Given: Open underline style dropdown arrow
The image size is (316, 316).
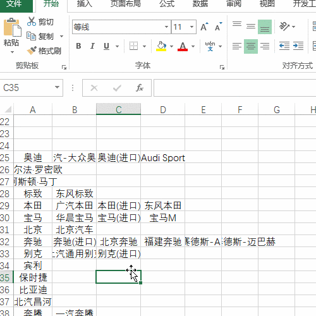Looking at the screenshot, I should [118, 46].
